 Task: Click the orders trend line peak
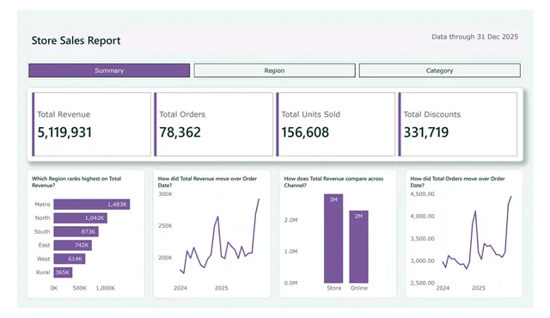511,197
